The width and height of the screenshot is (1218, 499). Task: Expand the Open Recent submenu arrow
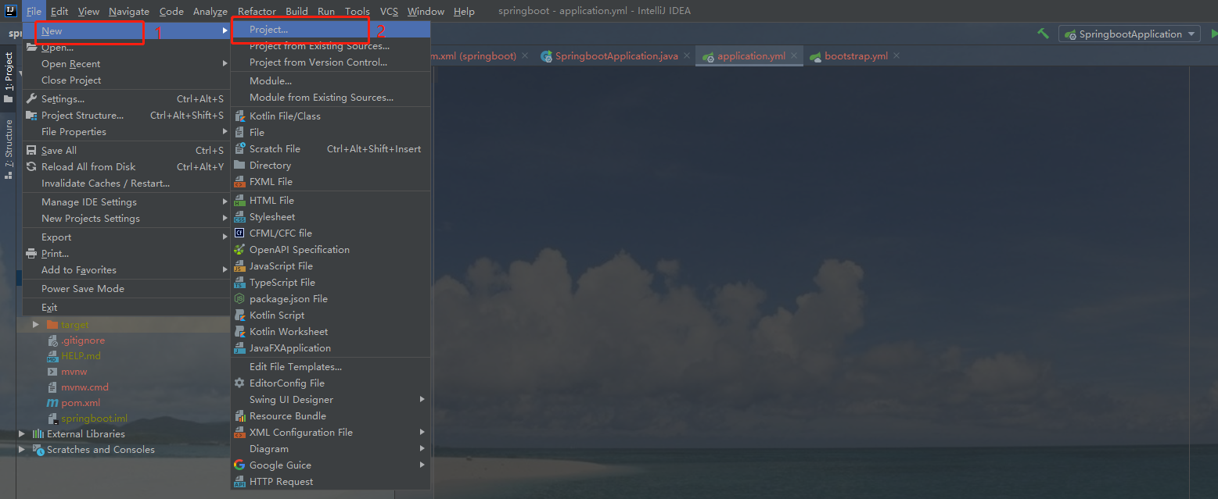(225, 64)
